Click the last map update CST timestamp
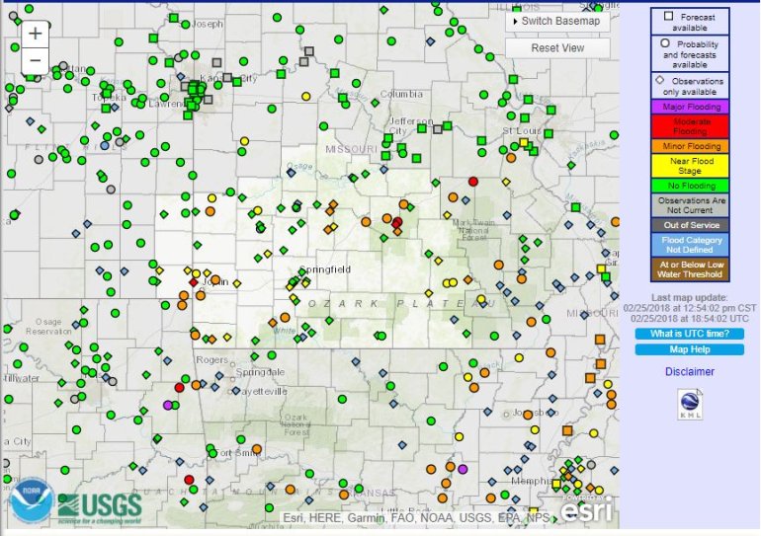761x536 pixels. 690,308
